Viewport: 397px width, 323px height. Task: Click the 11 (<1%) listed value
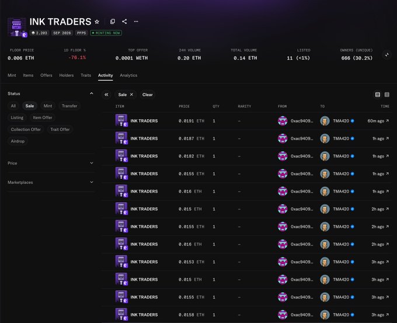tap(298, 58)
